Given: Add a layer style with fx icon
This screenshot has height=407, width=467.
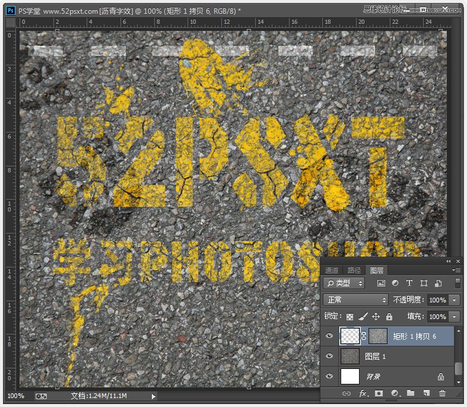Looking at the screenshot, I should [x=363, y=393].
